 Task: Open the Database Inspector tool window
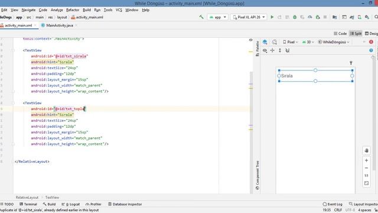(x=125, y=204)
